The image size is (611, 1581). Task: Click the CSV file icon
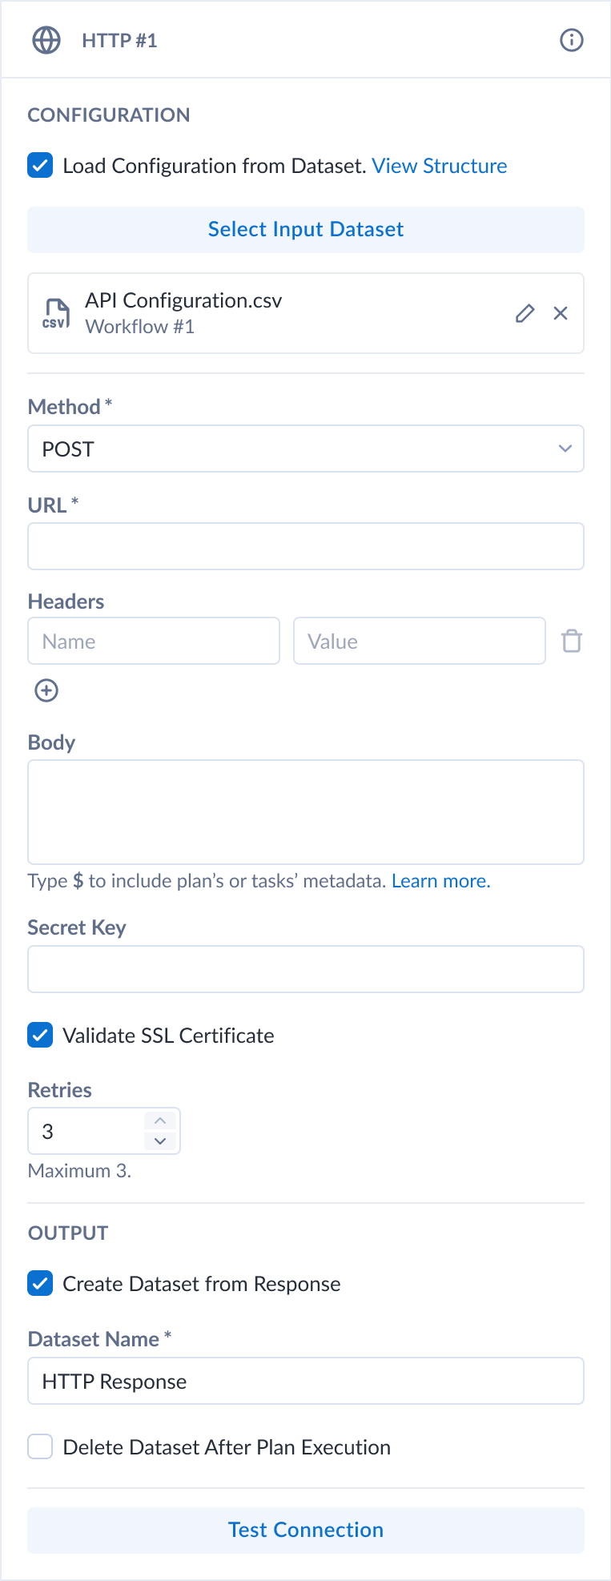56,313
